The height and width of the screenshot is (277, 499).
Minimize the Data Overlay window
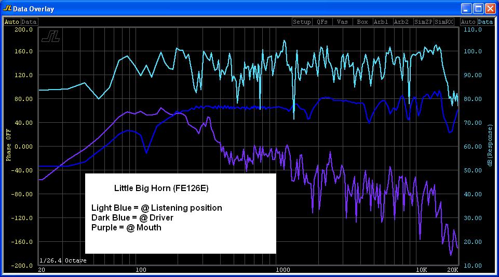pos(466,9)
